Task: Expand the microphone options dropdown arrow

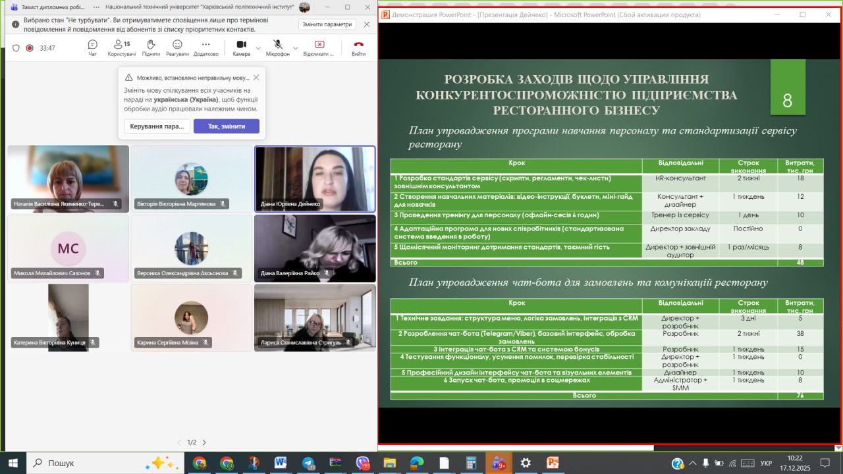Action: pyautogui.click(x=296, y=48)
